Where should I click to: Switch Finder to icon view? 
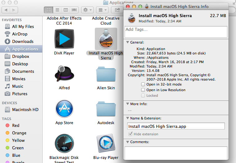coord(49,10)
